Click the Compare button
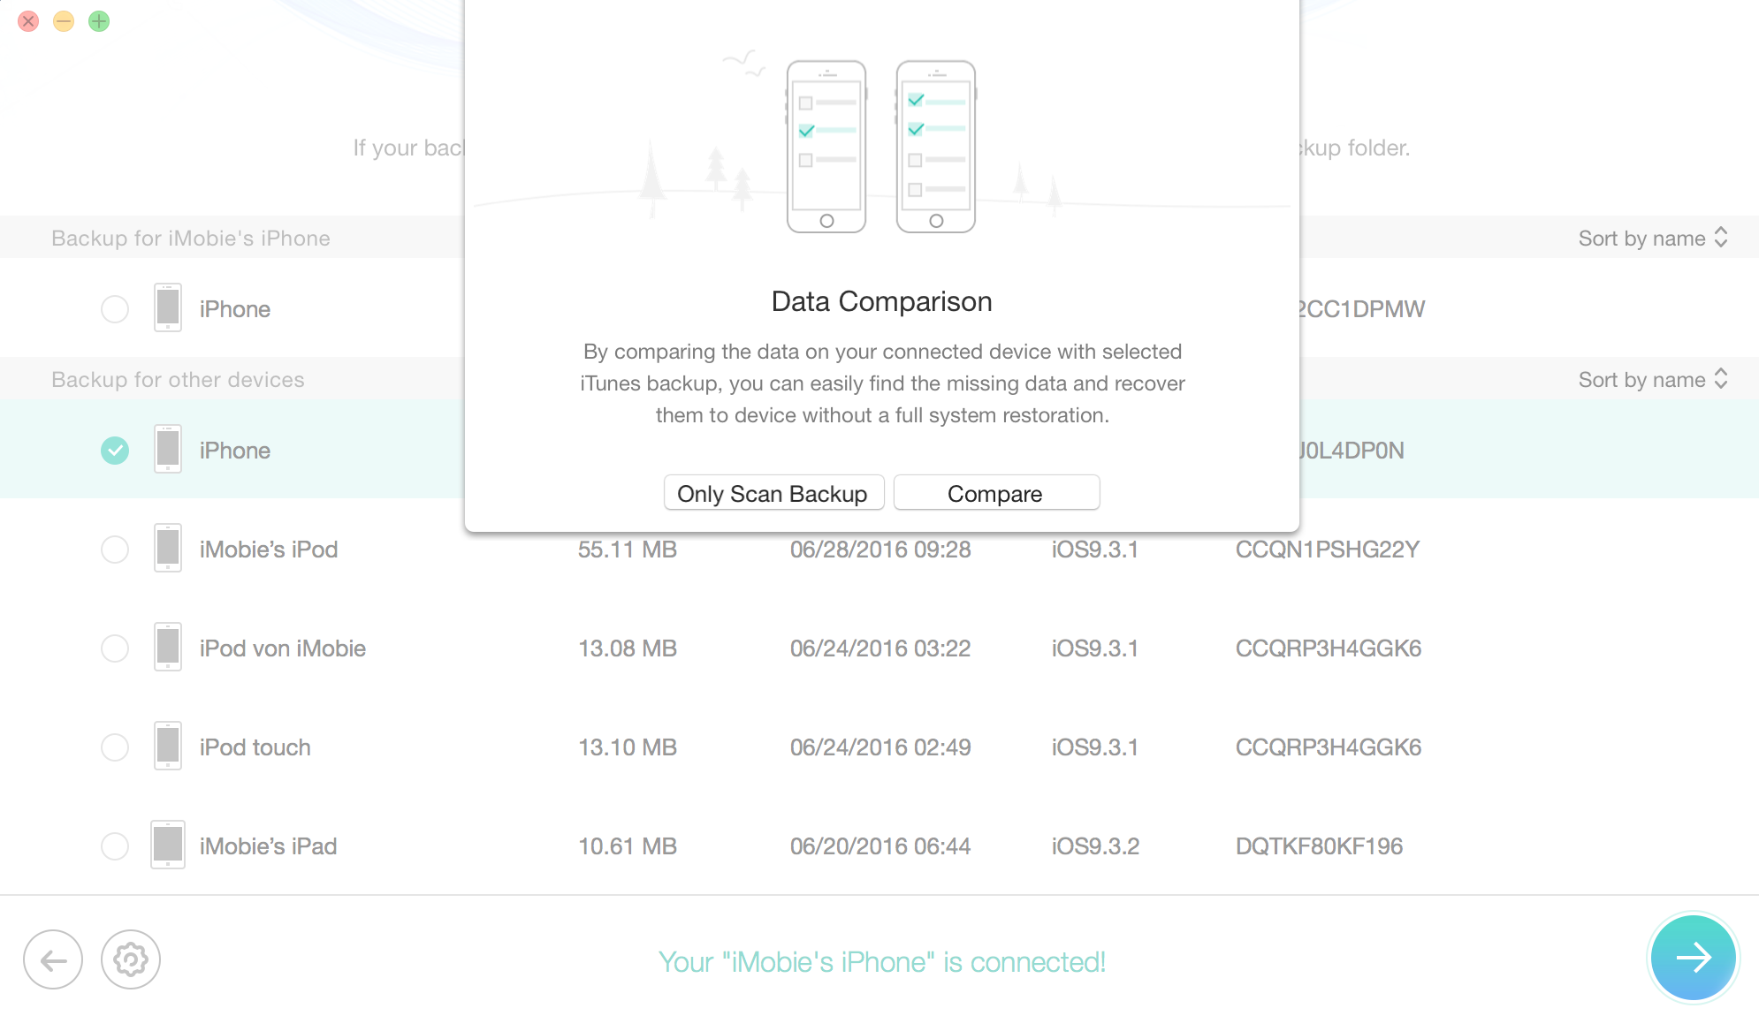The width and height of the screenshot is (1759, 1016). (994, 492)
